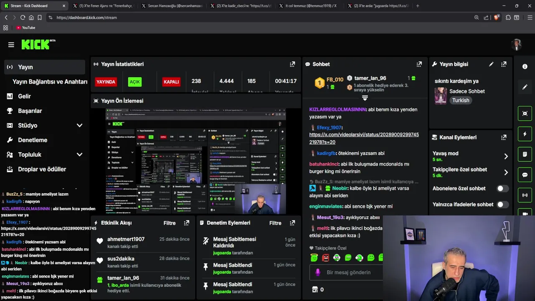535x301 pixels.
Task: Expand the Stüdyo sidebar section
Action: [79, 125]
